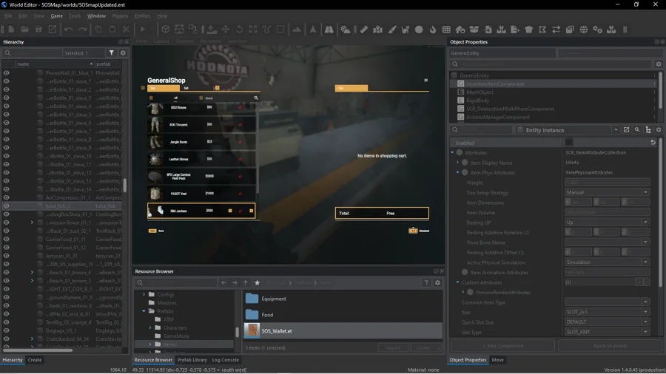This screenshot has width=666, height=374.
Task: Click the binoculars find toolbar icon
Action: coord(329,30)
